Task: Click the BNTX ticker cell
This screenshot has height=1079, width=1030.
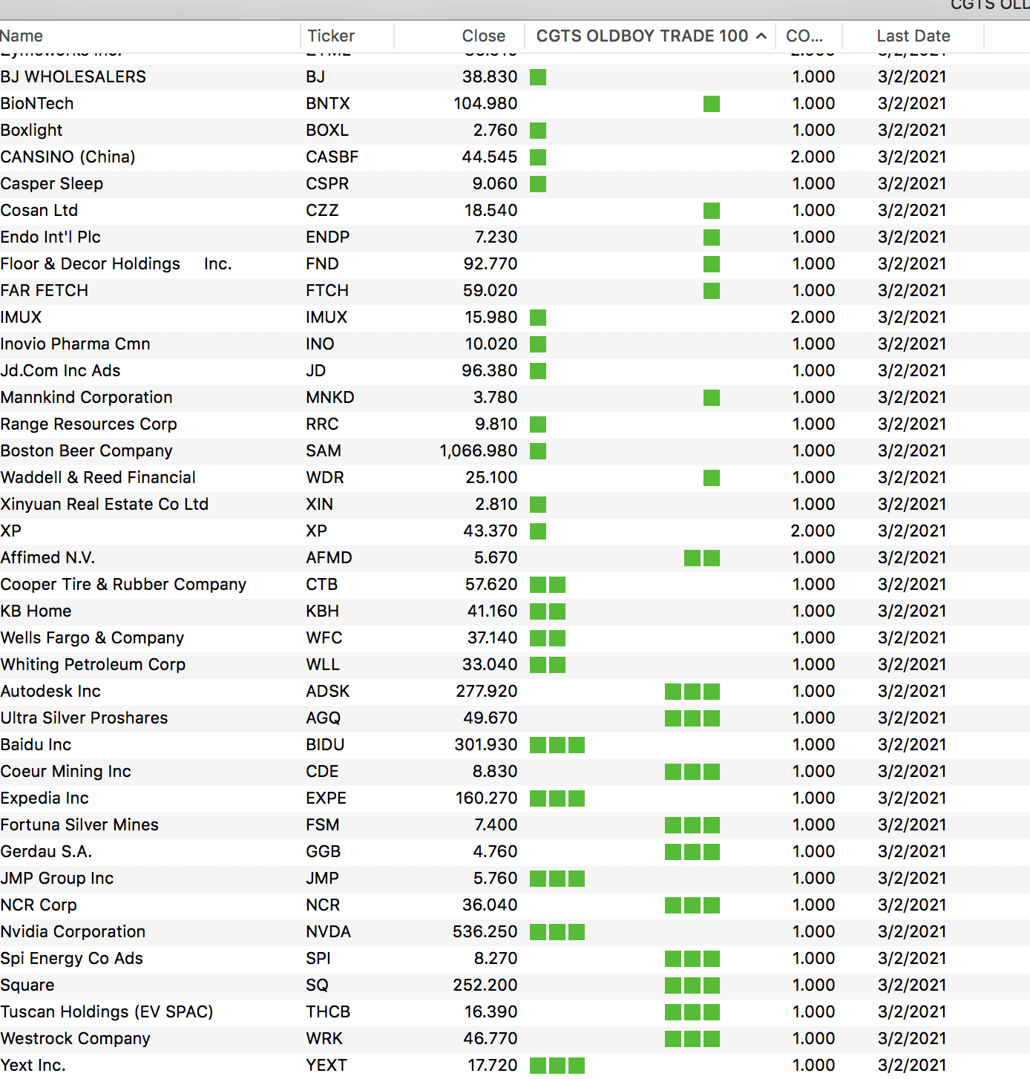Action: point(328,104)
